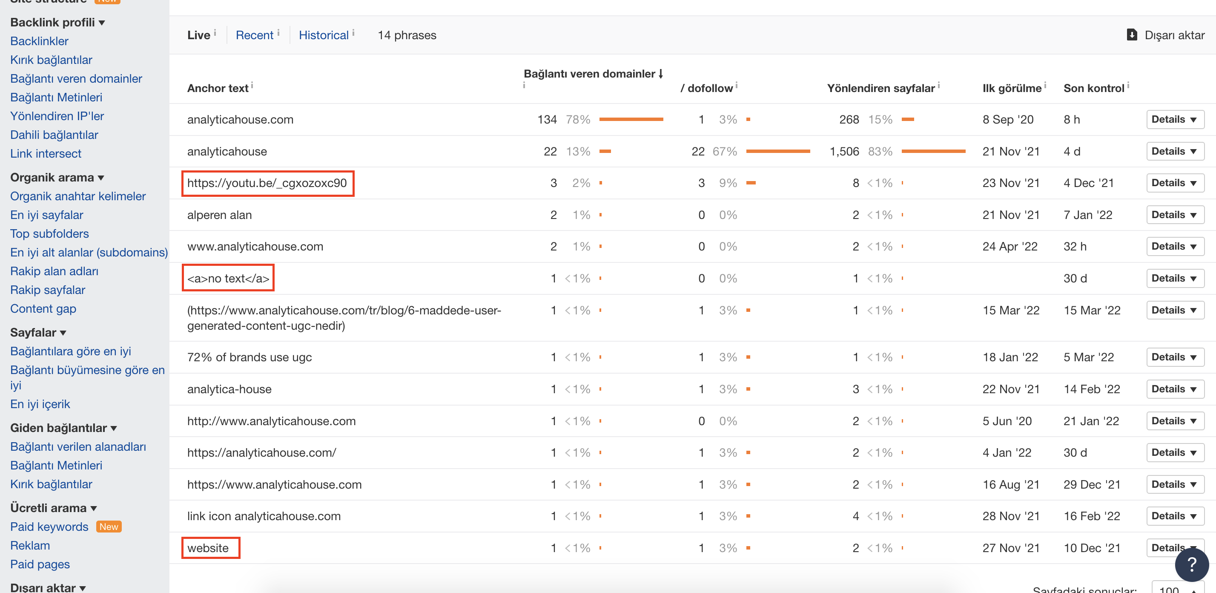Click info icon beside Yönlendiren sayfalar header
Viewport: 1216px width, 593px height.
tap(938, 85)
